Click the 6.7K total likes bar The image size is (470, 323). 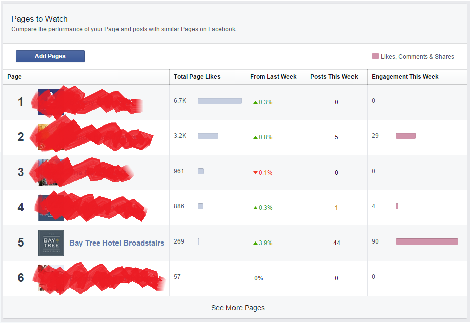click(219, 100)
